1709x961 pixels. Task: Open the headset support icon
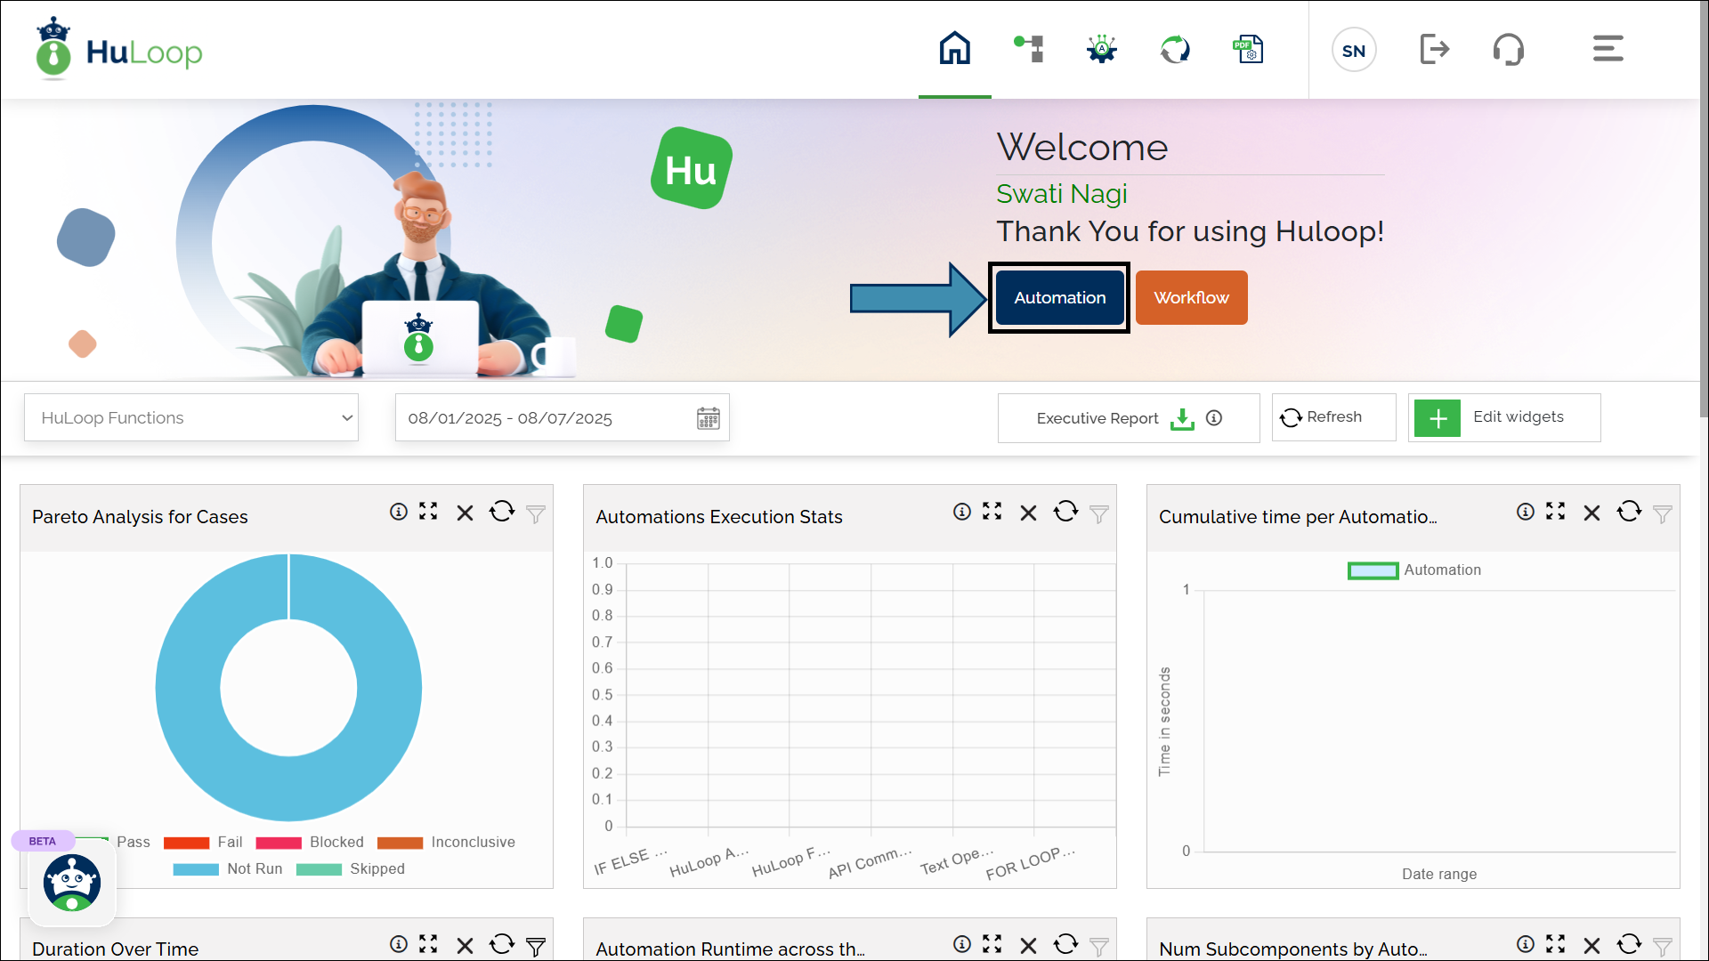coord(1508,49)
